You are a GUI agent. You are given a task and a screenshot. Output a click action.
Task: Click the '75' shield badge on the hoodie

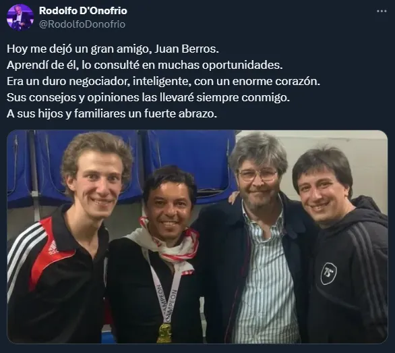point(328,274)
